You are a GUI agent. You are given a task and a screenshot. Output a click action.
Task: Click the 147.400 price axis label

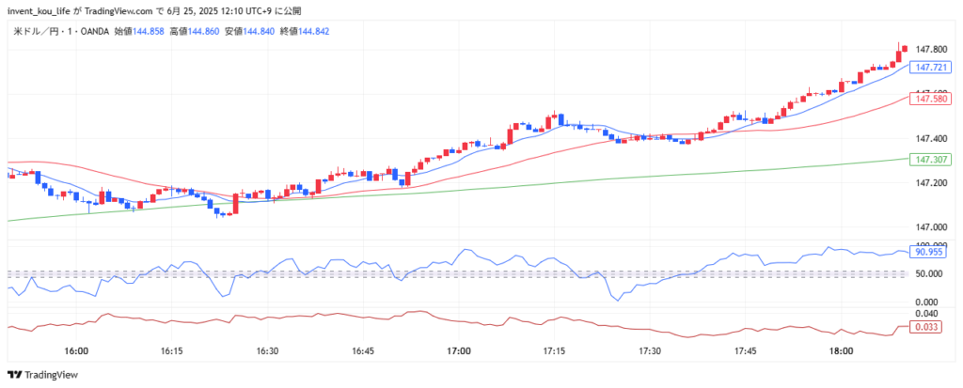930,139
